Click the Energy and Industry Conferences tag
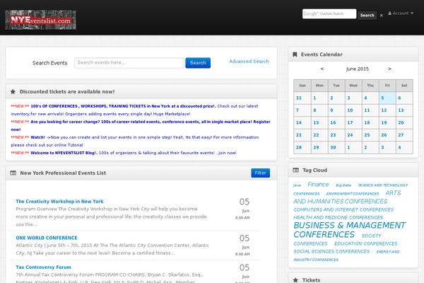 346,255
